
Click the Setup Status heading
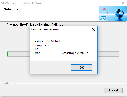point(13,9)
